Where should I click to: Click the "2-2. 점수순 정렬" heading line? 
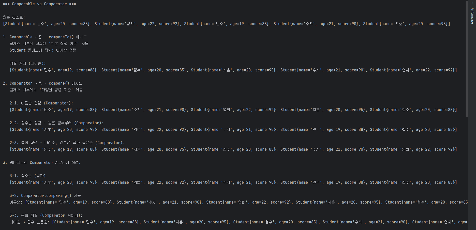click(x=56, y=123)
